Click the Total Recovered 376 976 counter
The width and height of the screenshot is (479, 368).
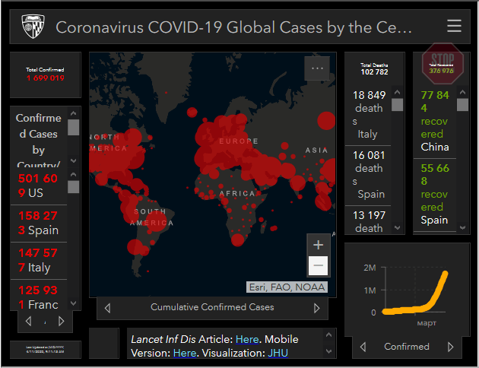(441, 68)
